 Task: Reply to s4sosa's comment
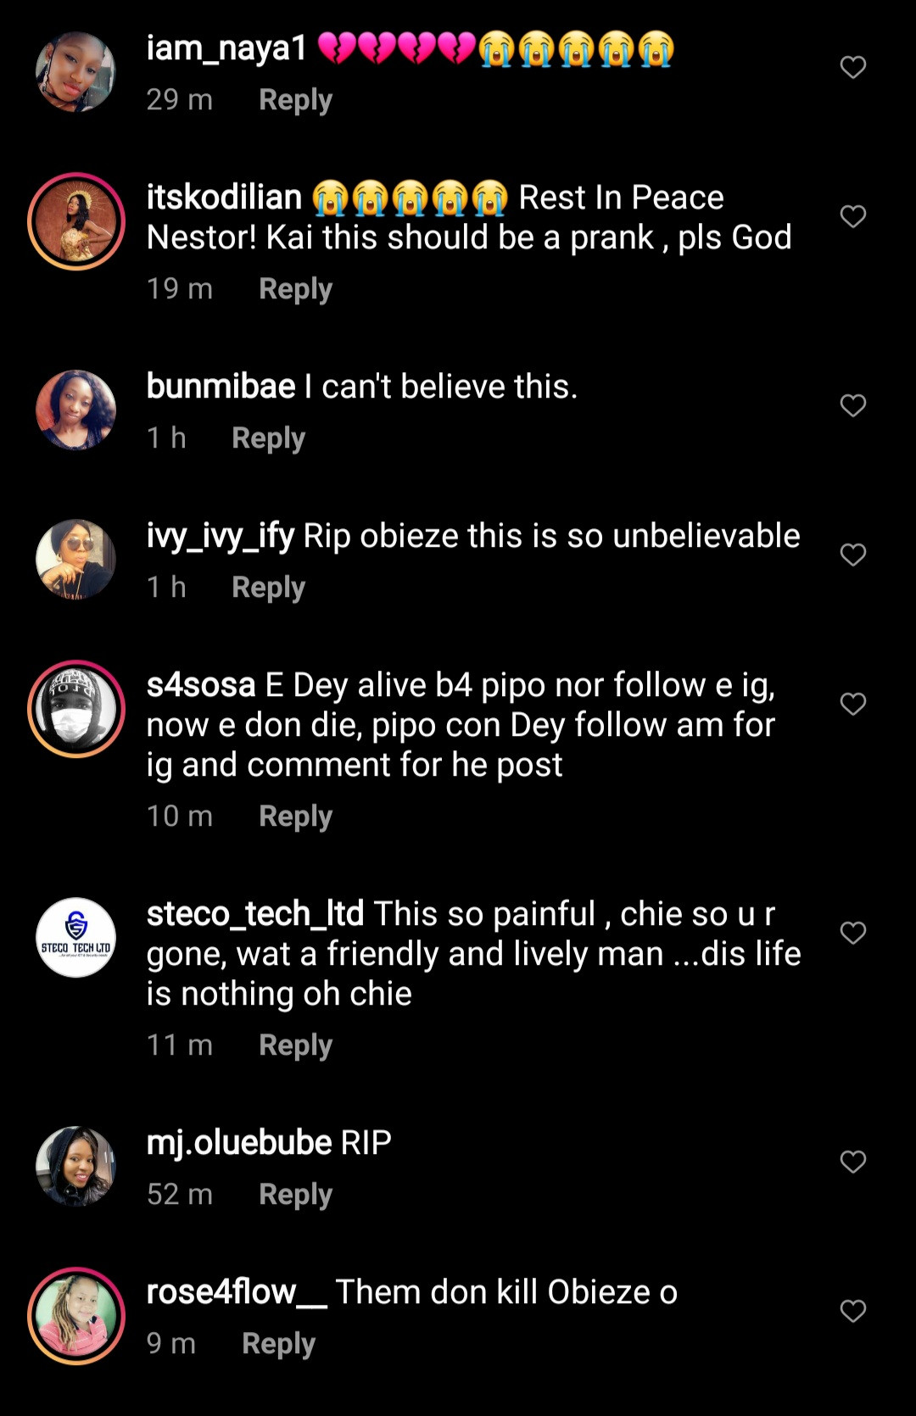pos(295,817)
